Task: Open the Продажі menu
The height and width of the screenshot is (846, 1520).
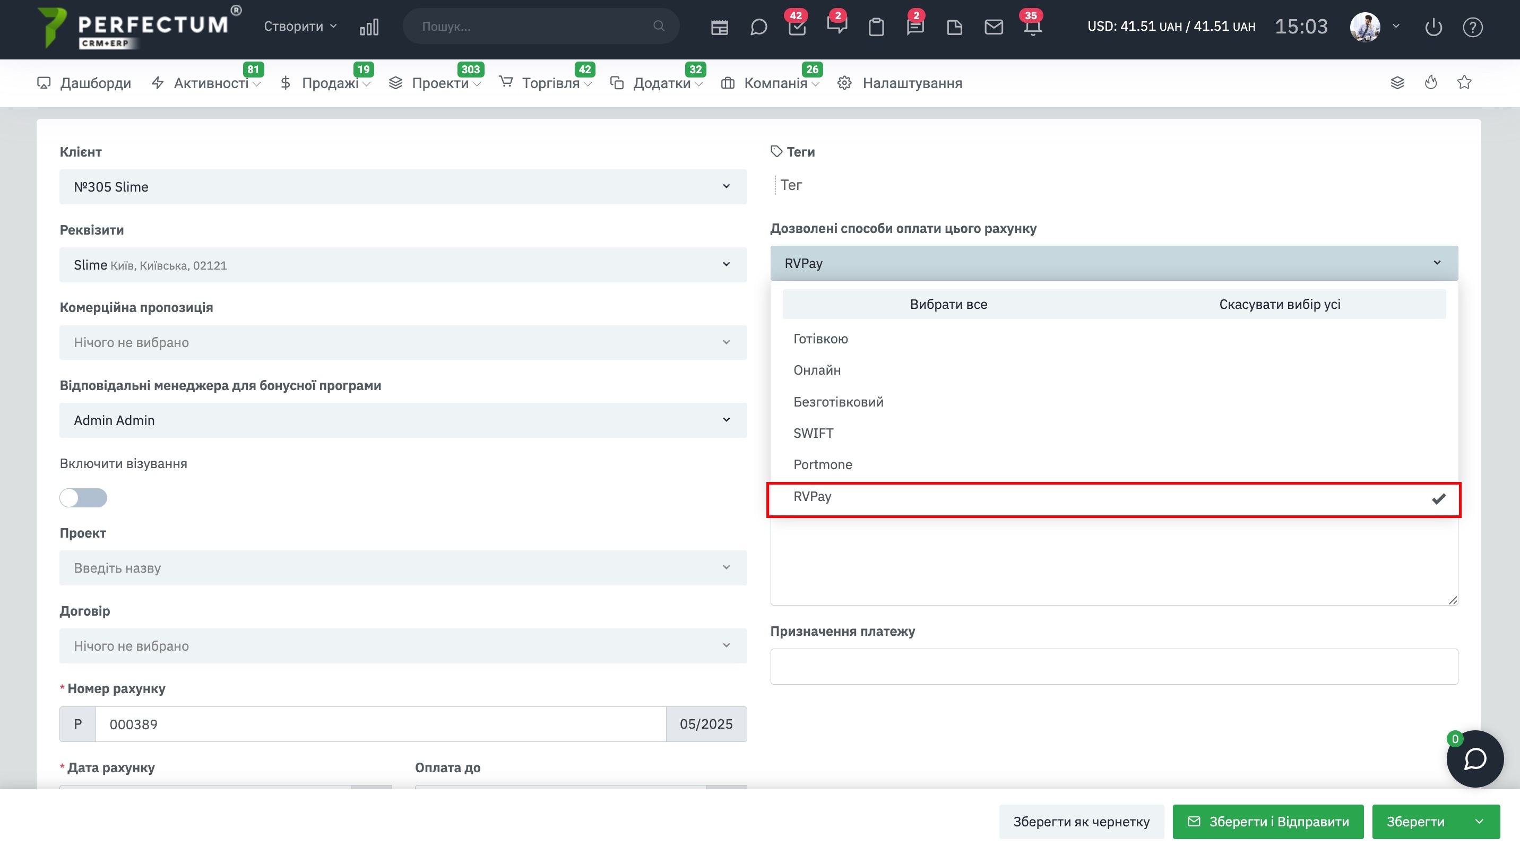Action: (x=325, y=83)
